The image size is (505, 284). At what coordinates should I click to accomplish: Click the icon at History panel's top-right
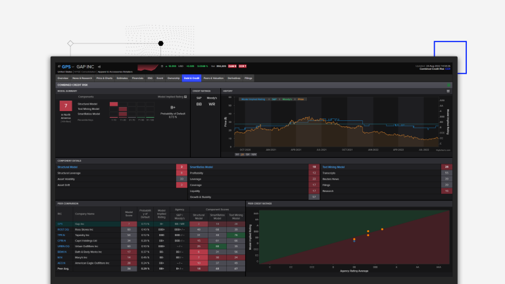pos(450,91)
